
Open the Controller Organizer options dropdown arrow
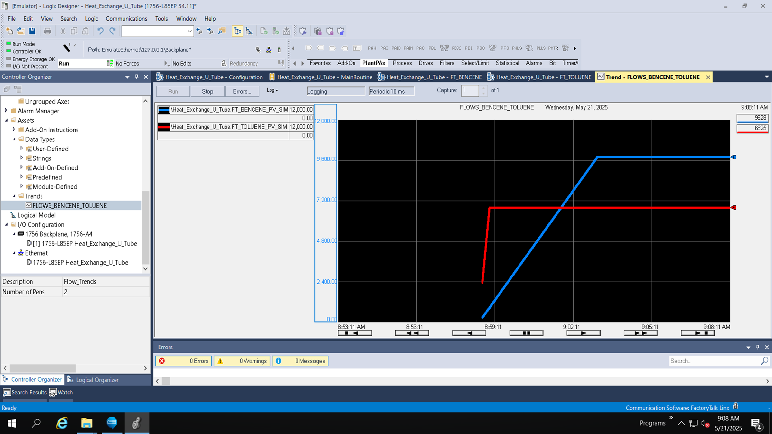click(x=127, y=77)
